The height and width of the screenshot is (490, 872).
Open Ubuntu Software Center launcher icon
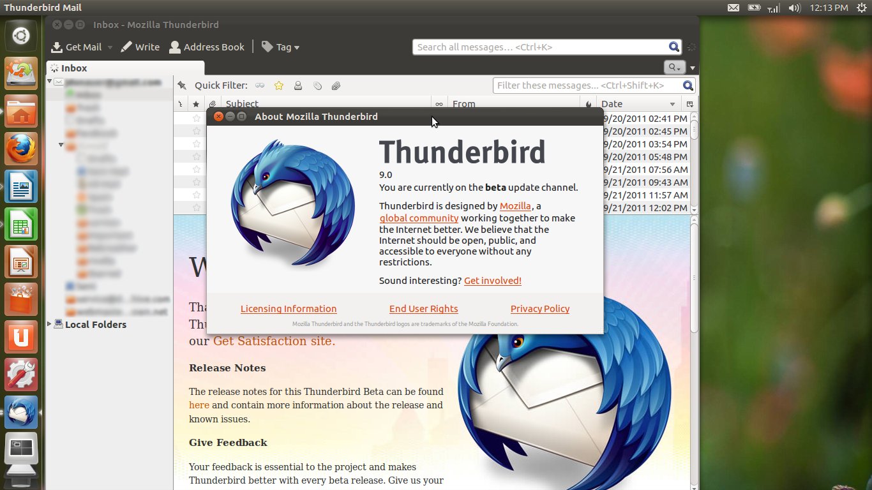pos(21,300)
